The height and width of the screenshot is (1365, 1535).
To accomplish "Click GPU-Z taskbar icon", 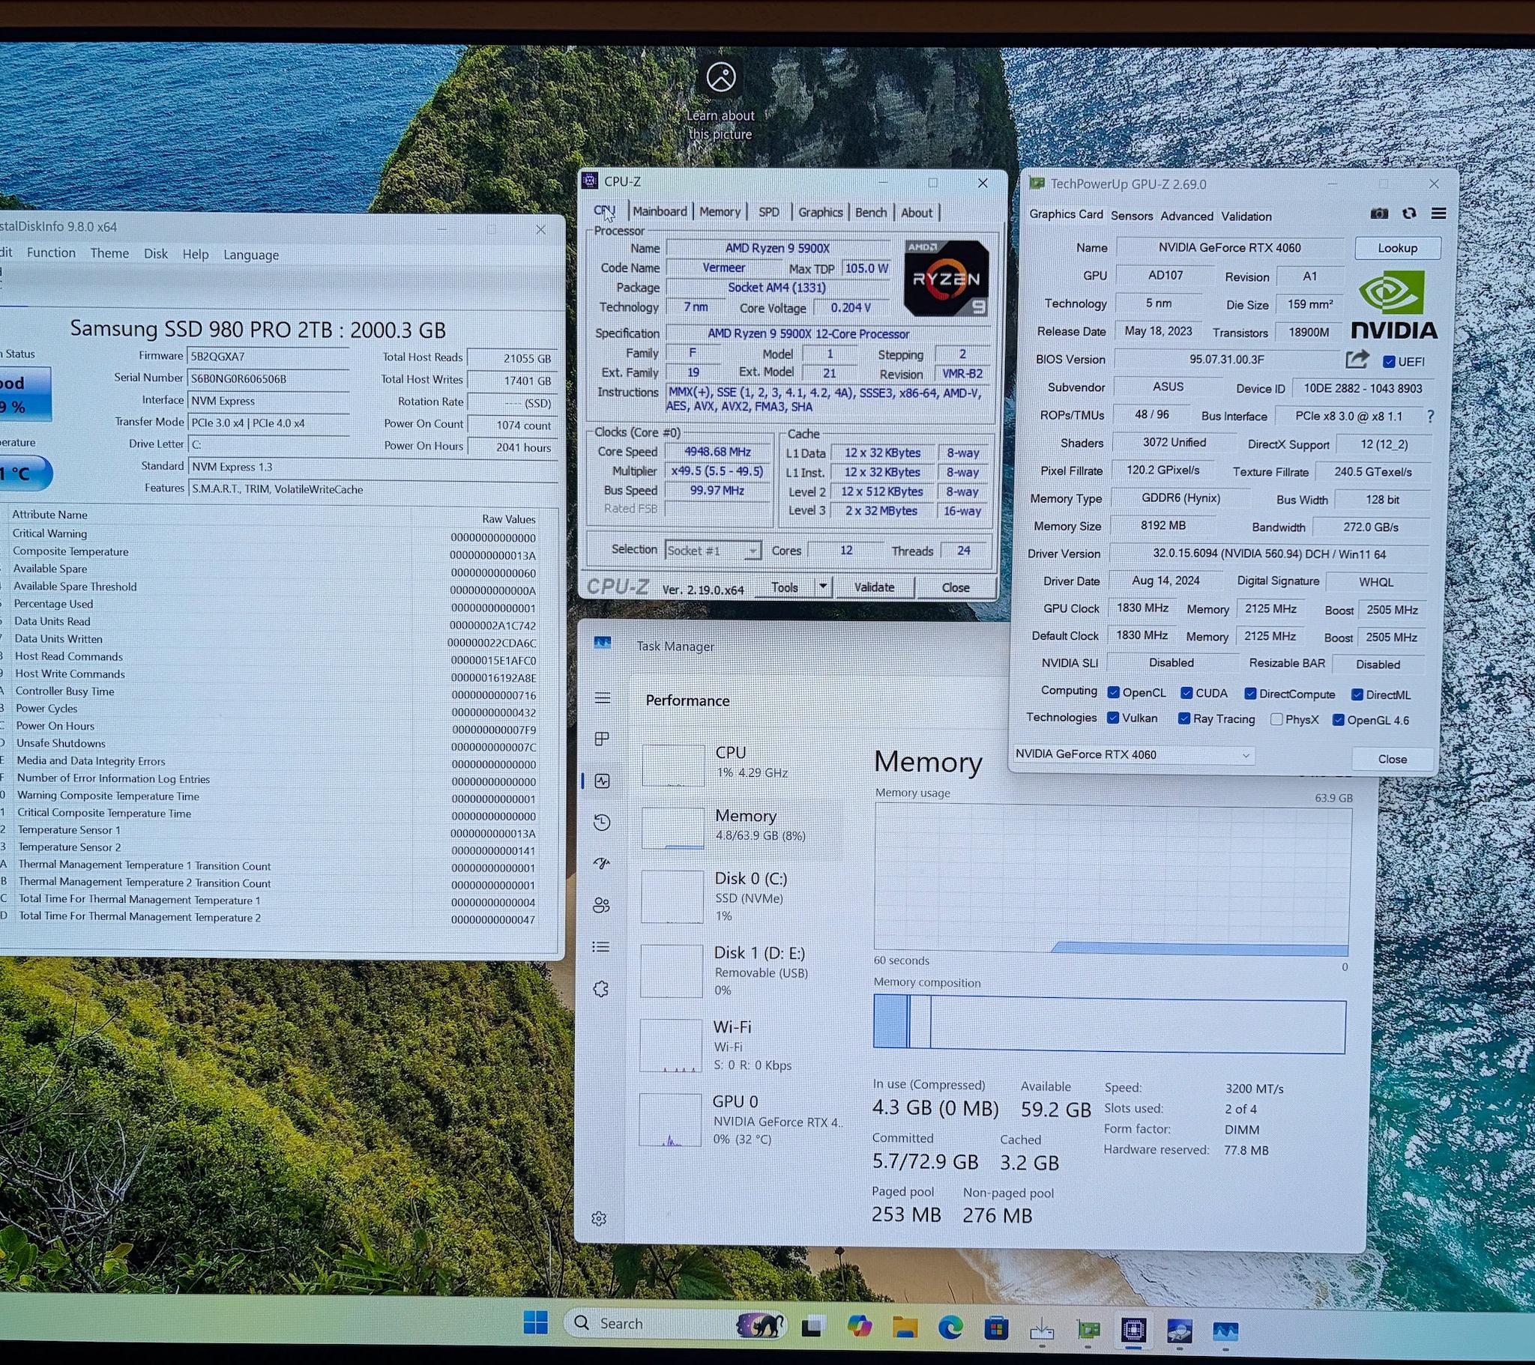I will click(x=1088, y=1331).
